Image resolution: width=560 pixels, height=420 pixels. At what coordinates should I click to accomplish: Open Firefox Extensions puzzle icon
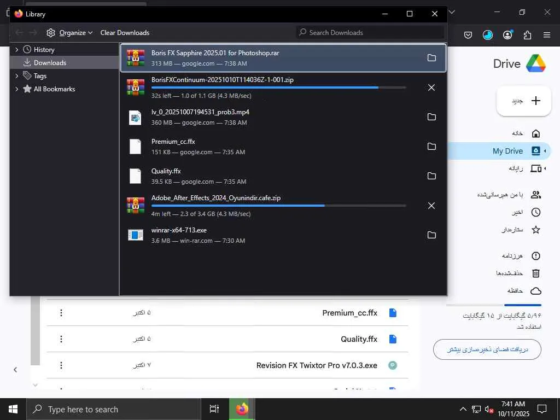pos(527,35)
